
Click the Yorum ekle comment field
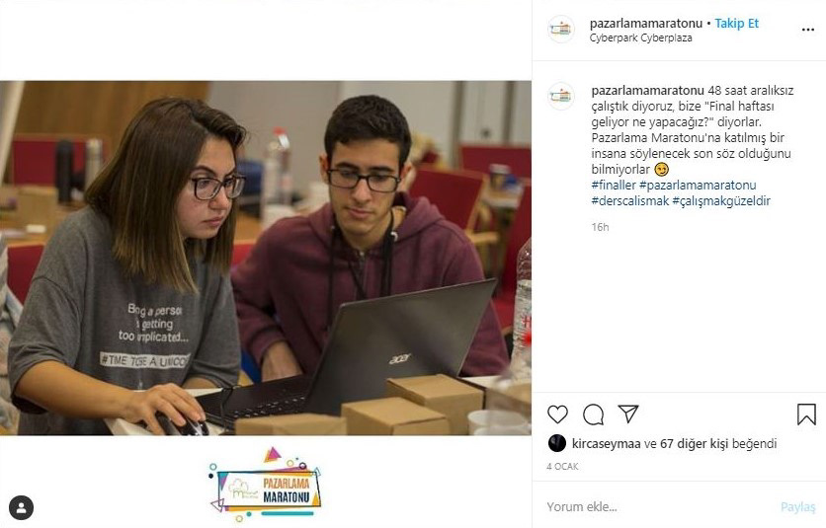(x=658, y=506)
